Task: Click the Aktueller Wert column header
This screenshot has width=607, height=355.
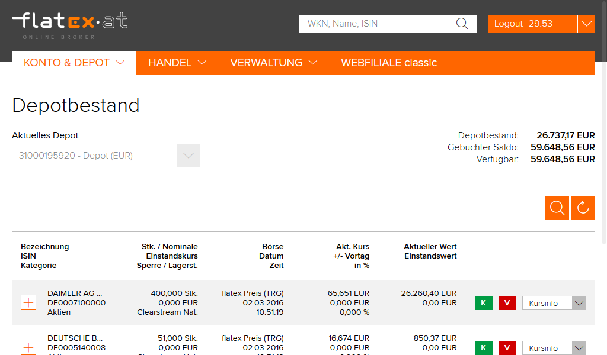Action: [x=430, y=247]
